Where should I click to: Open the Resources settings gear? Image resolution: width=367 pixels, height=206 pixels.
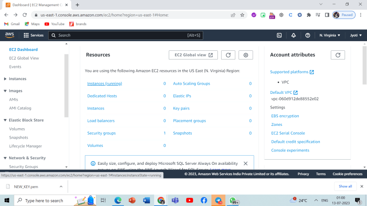246,55
